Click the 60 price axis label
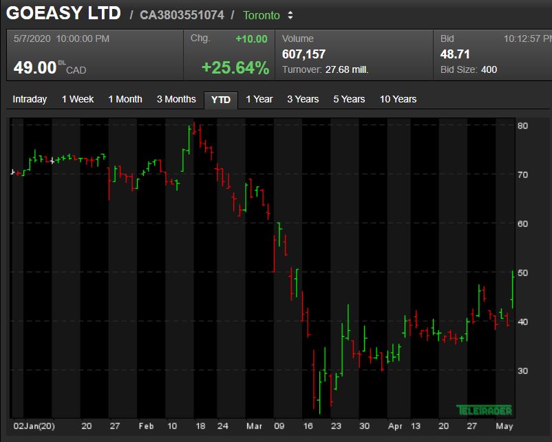This screenshot has height=442, width=552. coord(522,223)
